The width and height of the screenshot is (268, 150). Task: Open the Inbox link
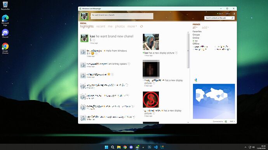[228, 14]
